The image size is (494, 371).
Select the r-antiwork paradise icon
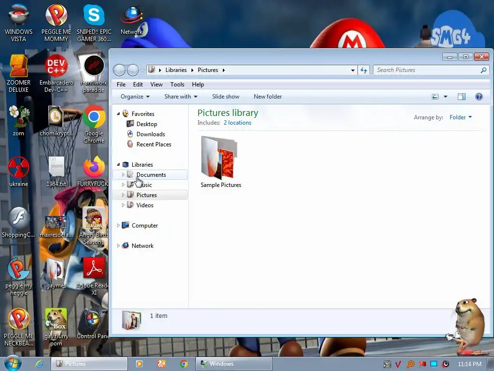(x=94, y=73)
